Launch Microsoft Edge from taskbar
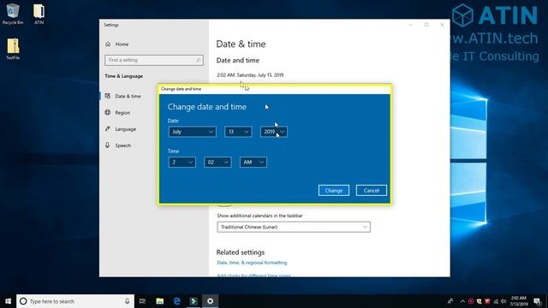The image size is (548, 308). pyautogui.click(x=176, y=301)
